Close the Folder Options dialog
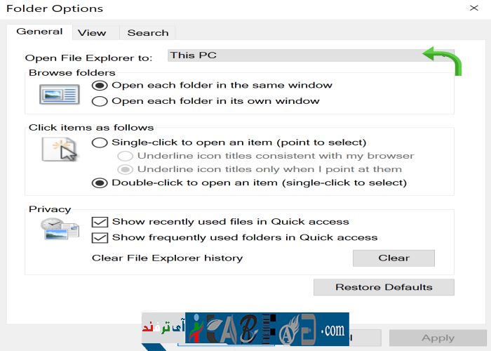This screenshot has height=351, width=491. (x=473, y=9)
